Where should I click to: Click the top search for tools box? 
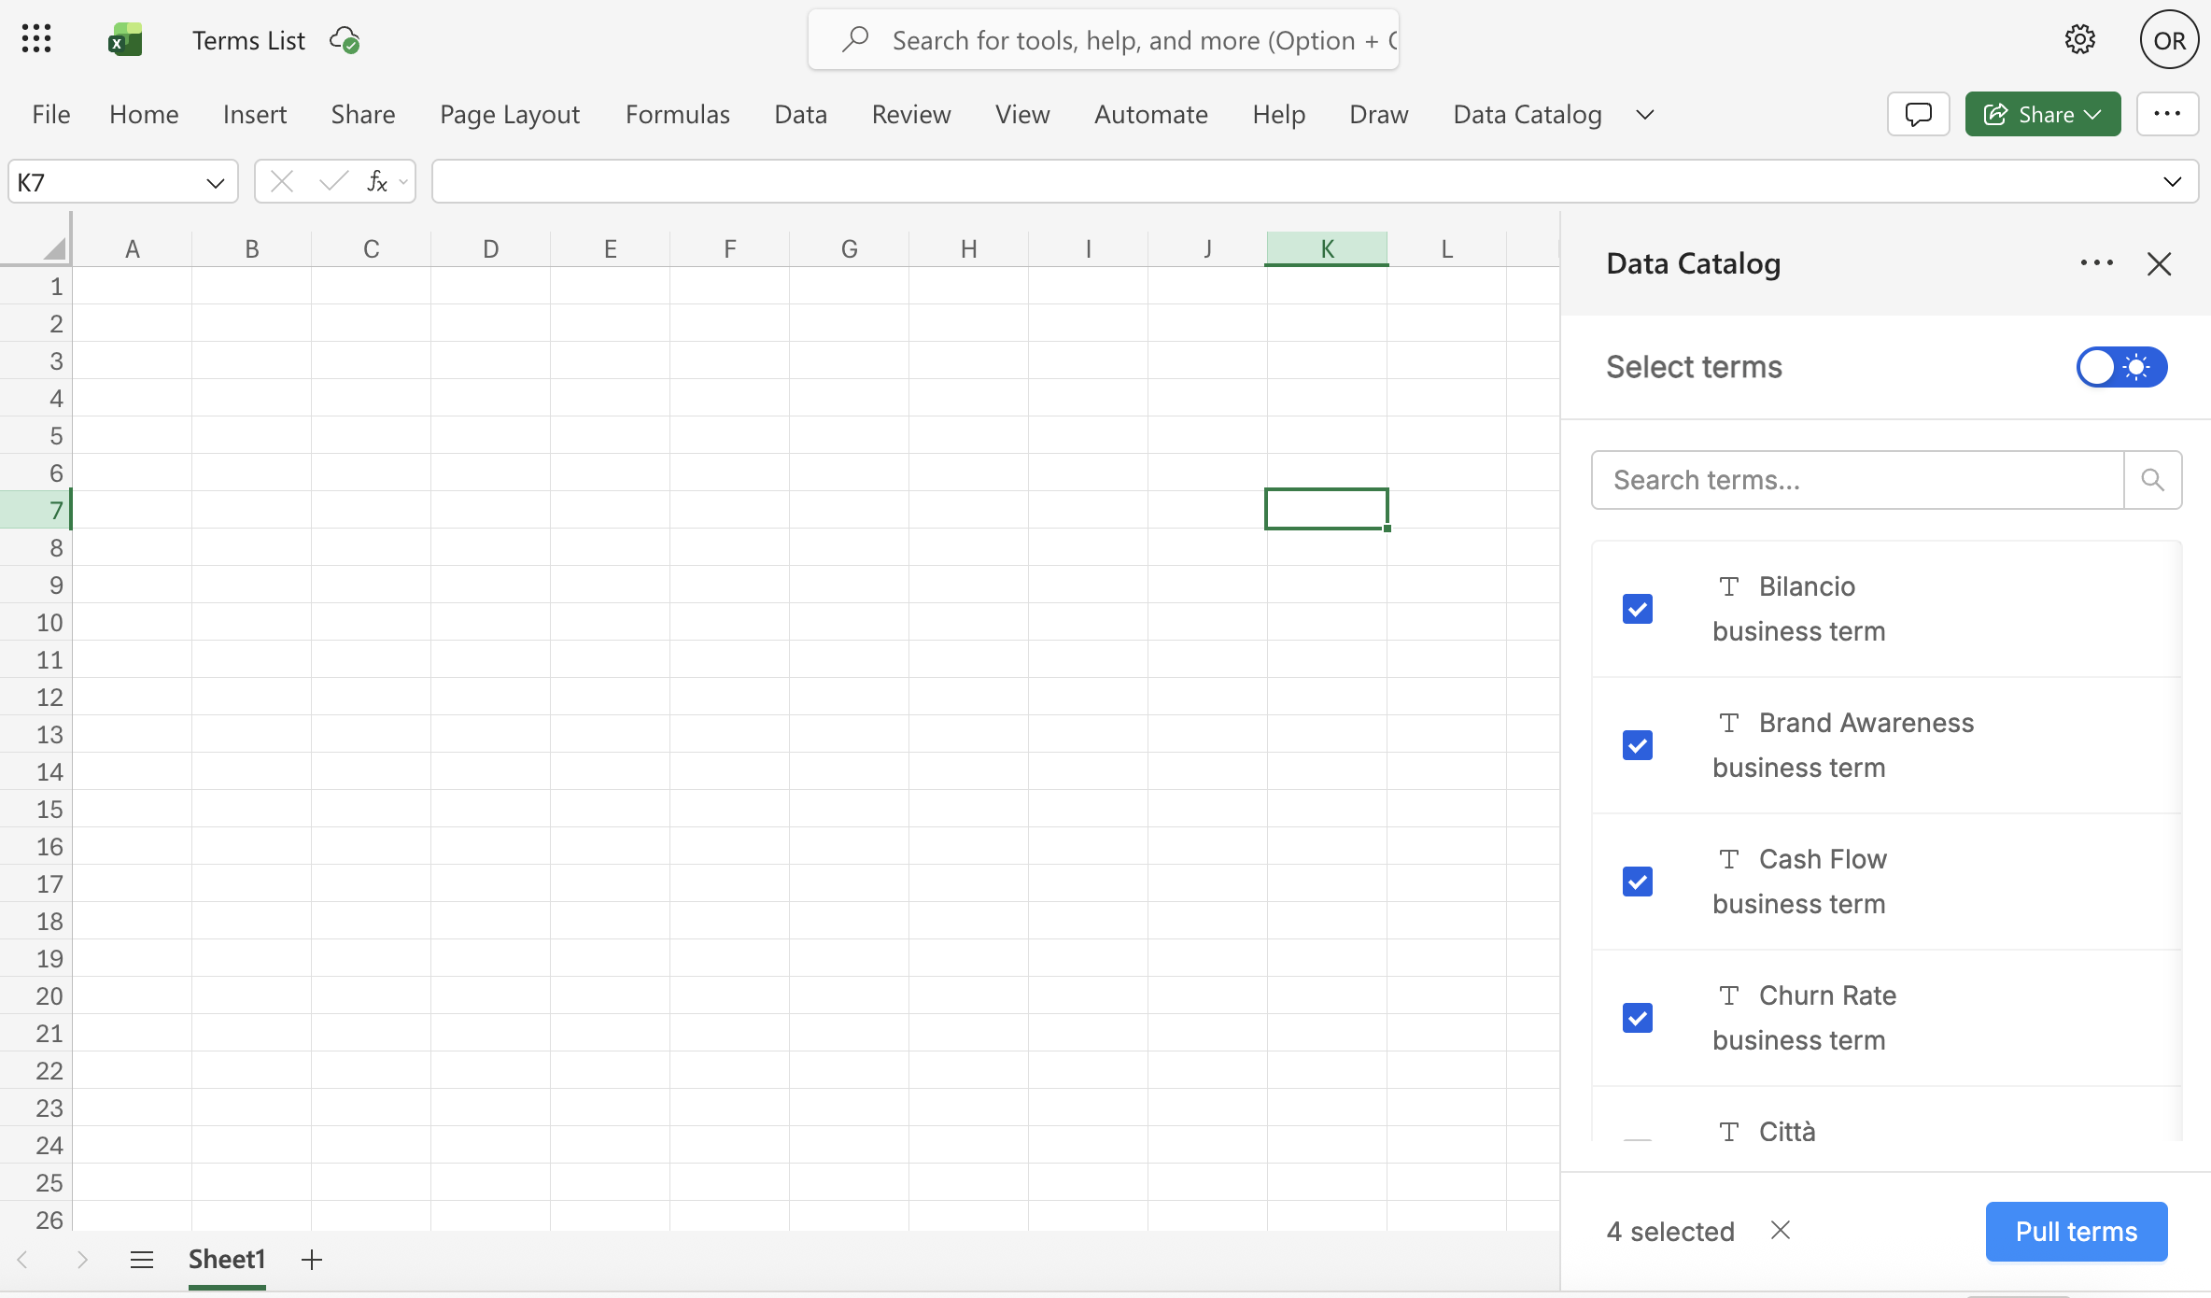pos(1104,40)
